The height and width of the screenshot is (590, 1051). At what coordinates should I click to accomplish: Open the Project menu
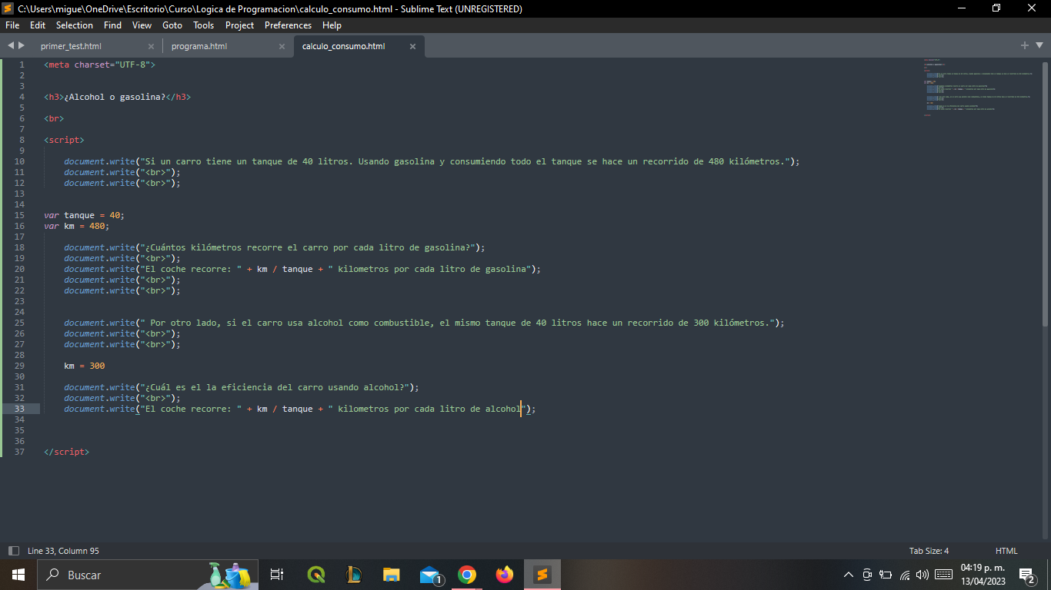[x=239, y=25]
